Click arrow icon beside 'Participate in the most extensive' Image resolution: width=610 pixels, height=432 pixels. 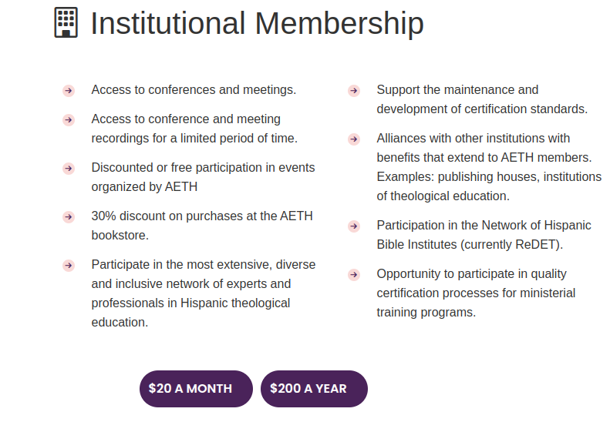click(69, 266)
